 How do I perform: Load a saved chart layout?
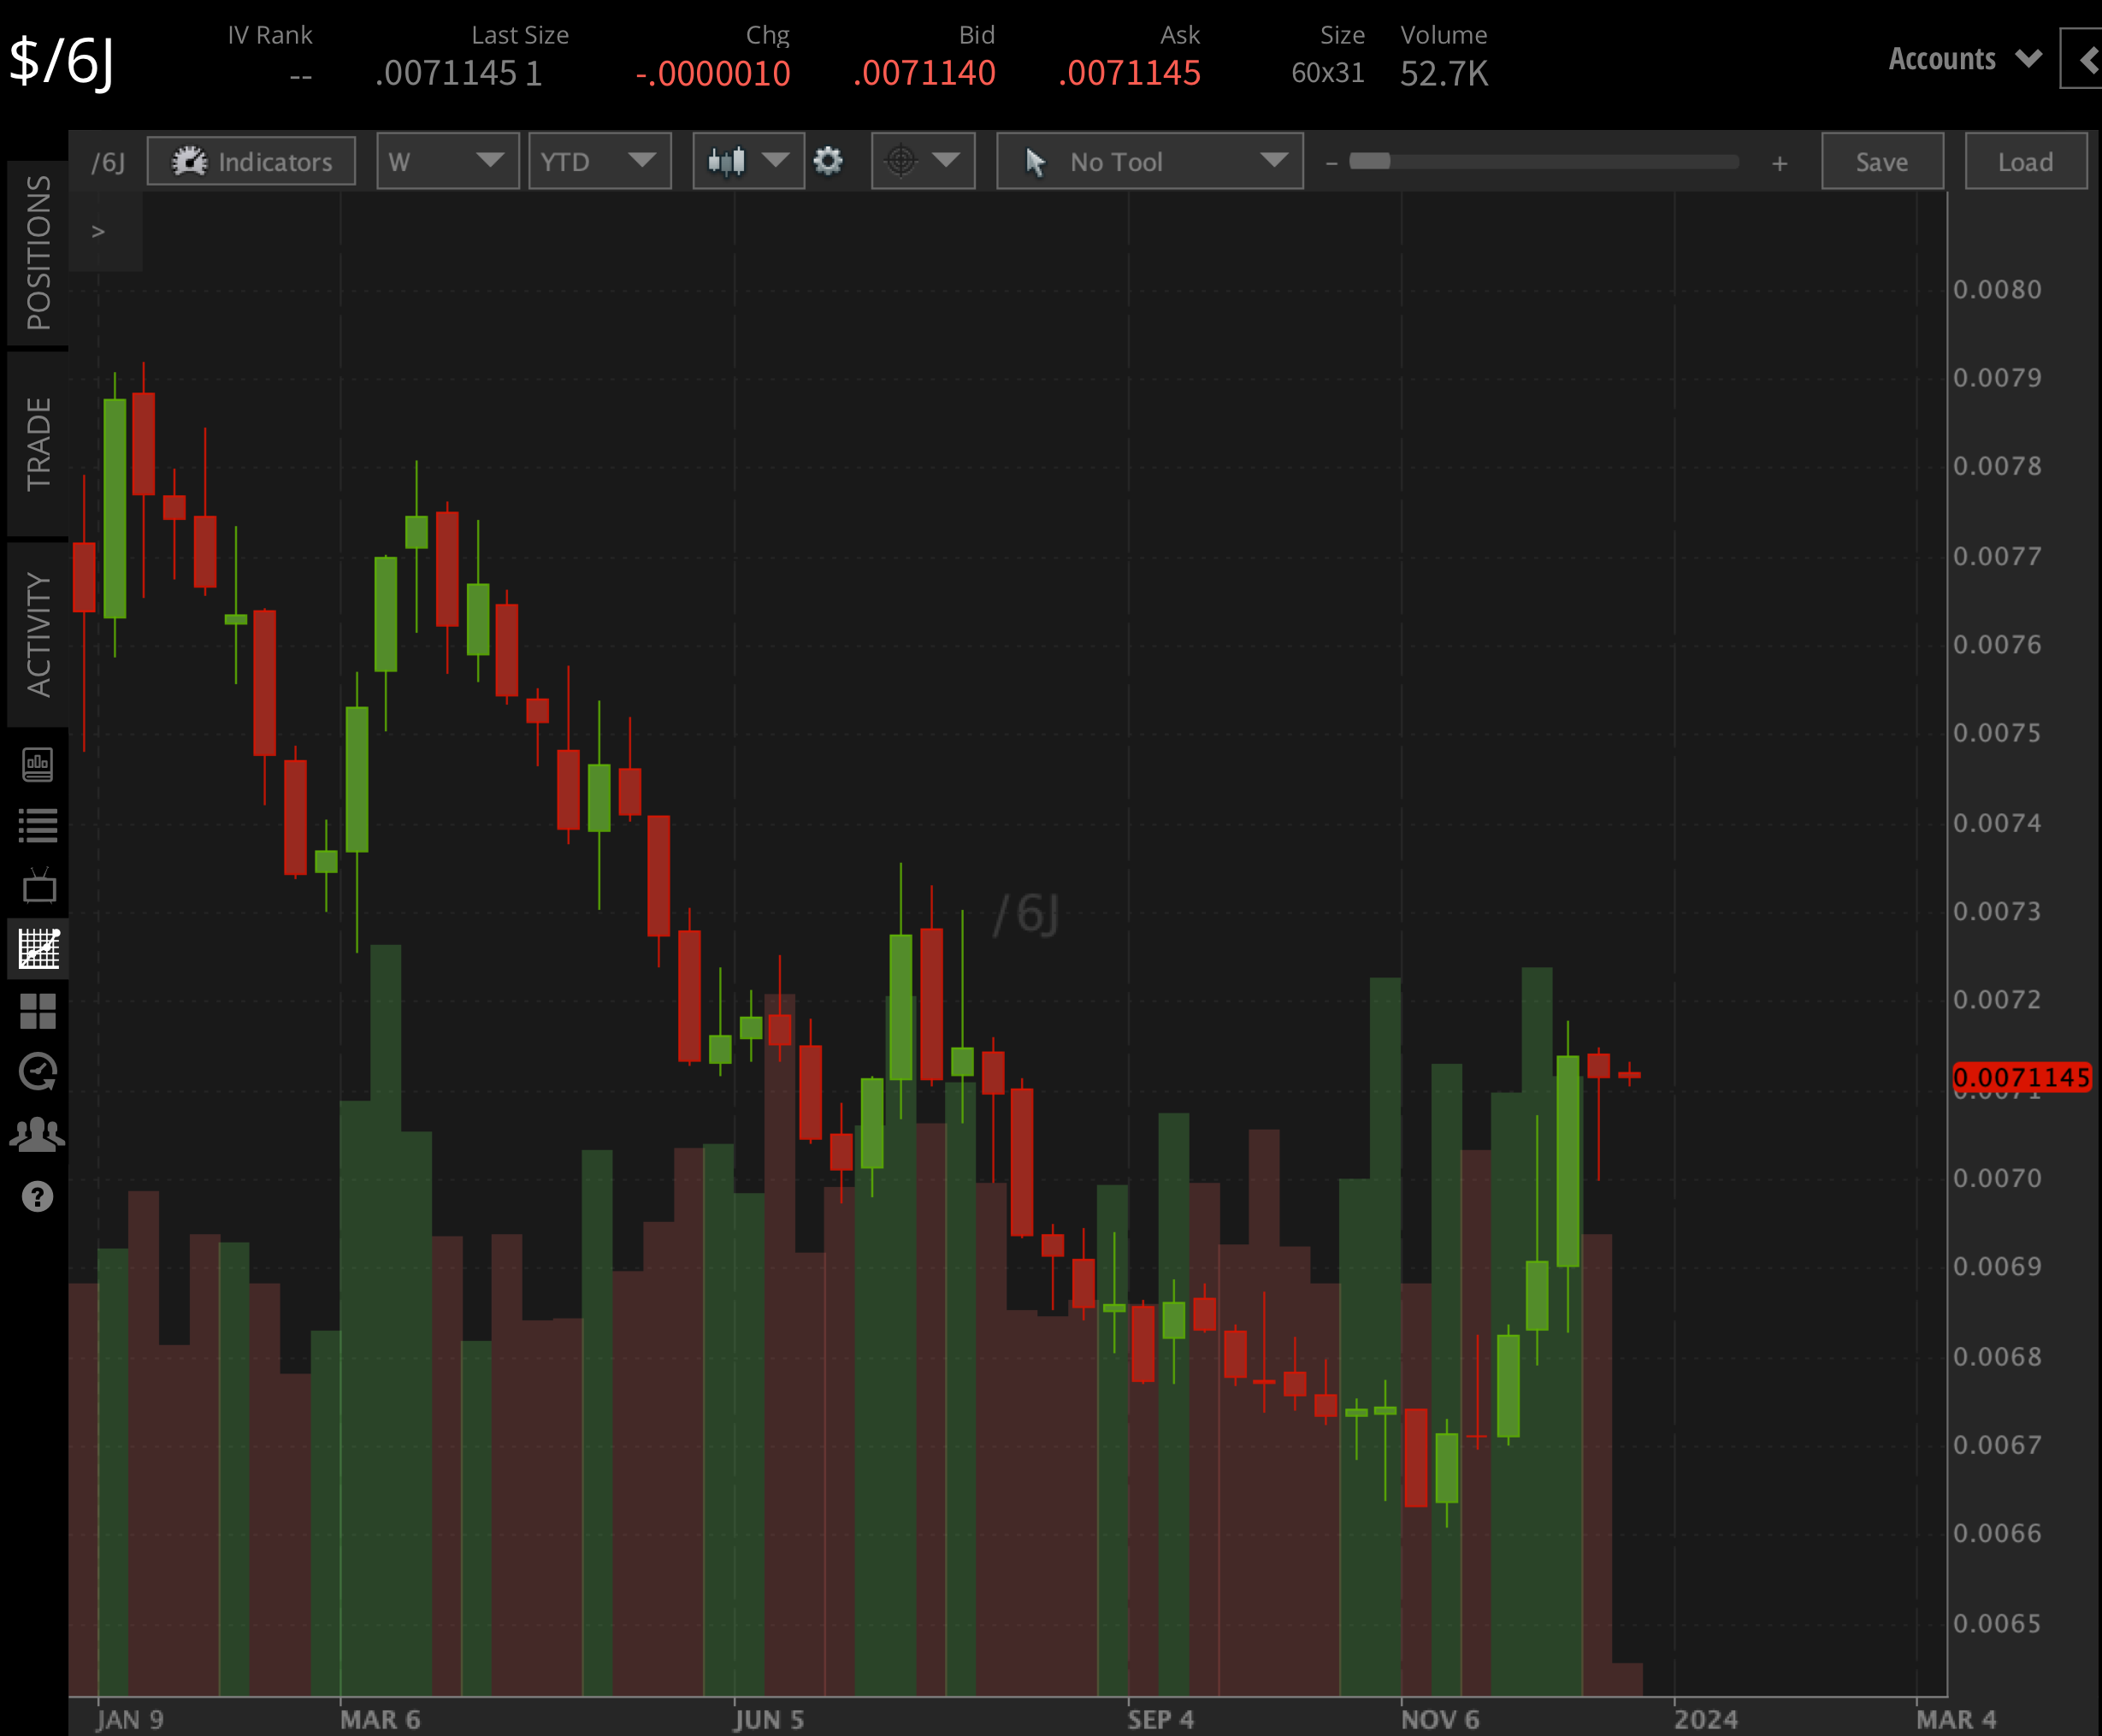2025,161
